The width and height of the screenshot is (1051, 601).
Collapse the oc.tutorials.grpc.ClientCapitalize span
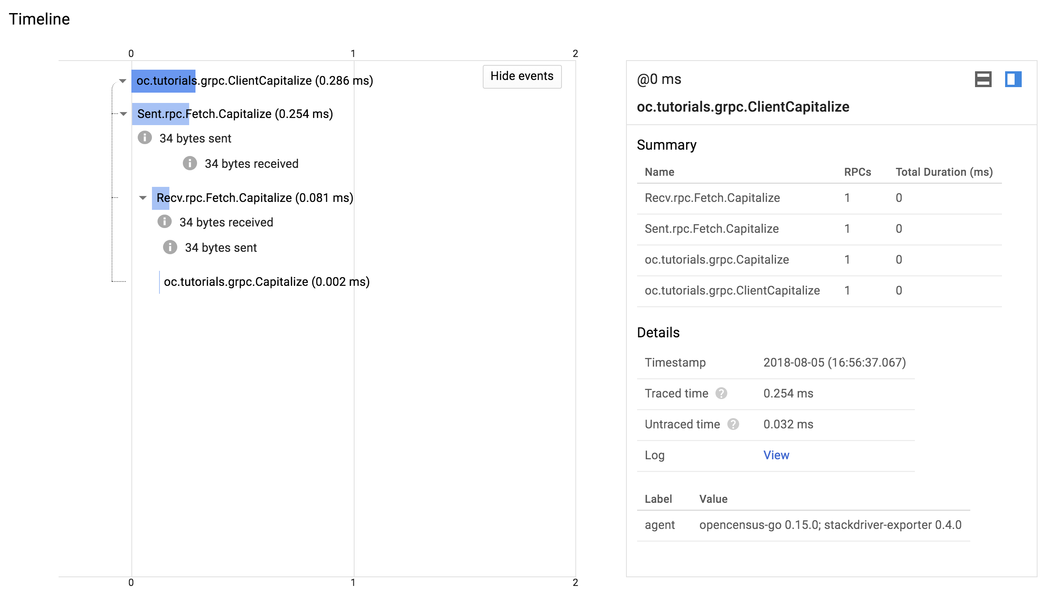click(123, 81)
